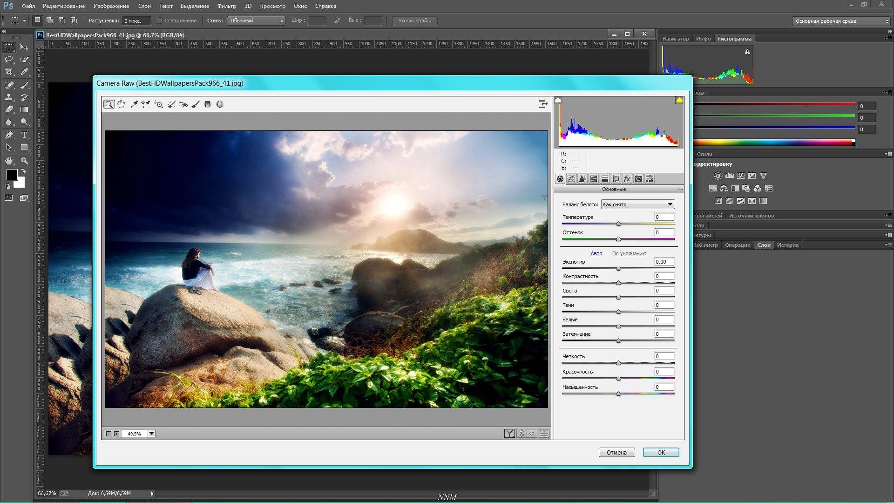The width and height of the screenshot is (894, 503).
Task: Open the Effects (fx) tab icon
Action: tap(627, 179)
